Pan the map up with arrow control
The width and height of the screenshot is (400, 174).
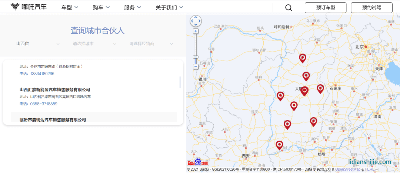coord(196,17)
